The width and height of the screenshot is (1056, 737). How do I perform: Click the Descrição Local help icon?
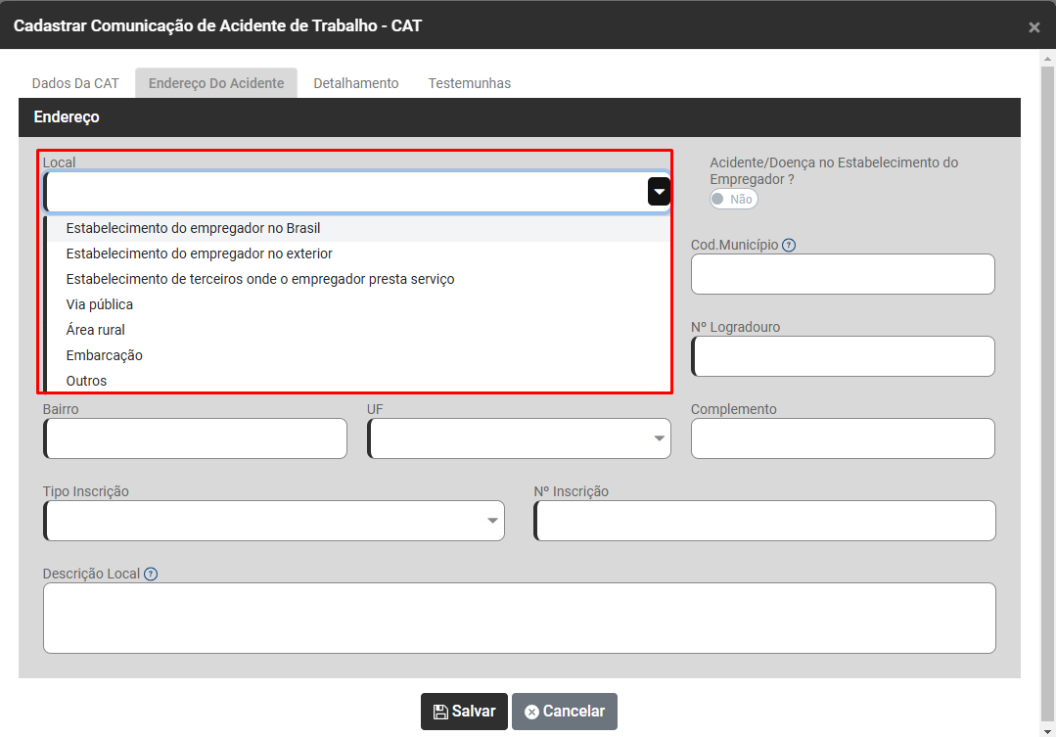(151, 574)
